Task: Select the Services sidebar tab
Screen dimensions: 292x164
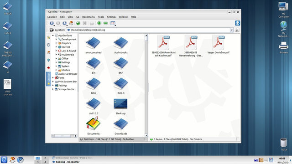Action: coord(48,79)
